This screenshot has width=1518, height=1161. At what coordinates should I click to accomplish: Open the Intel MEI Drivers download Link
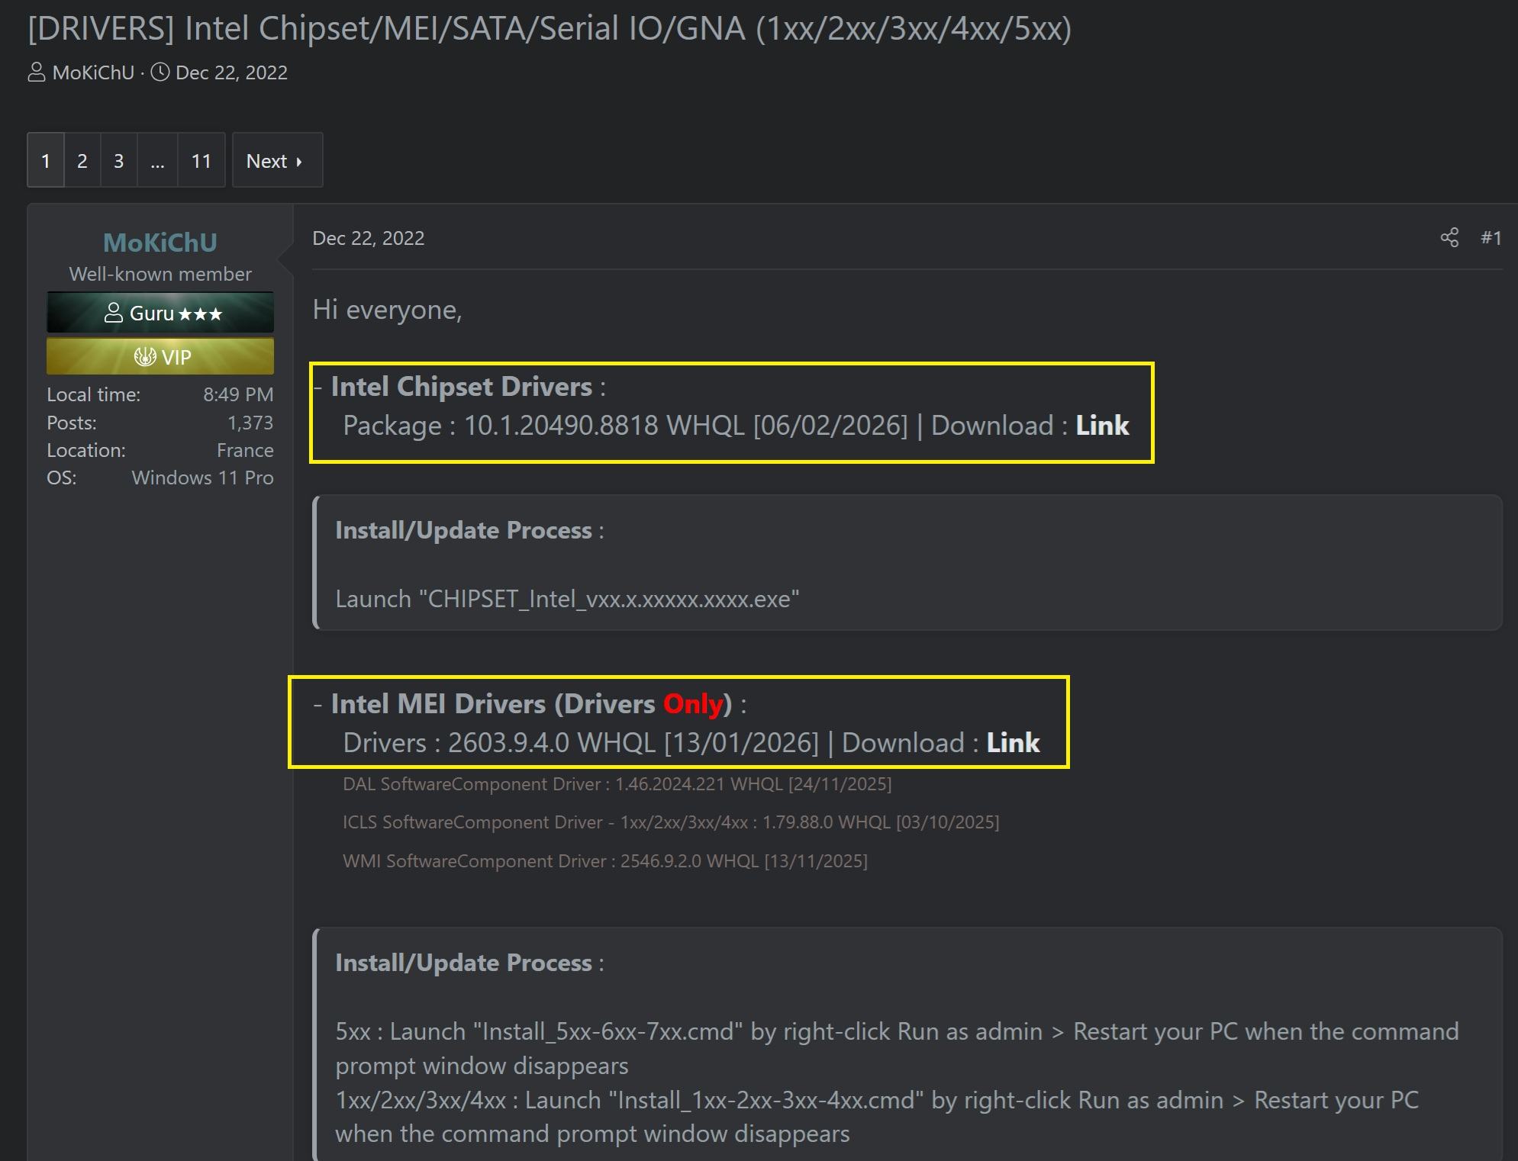(x=1013, y=743)
